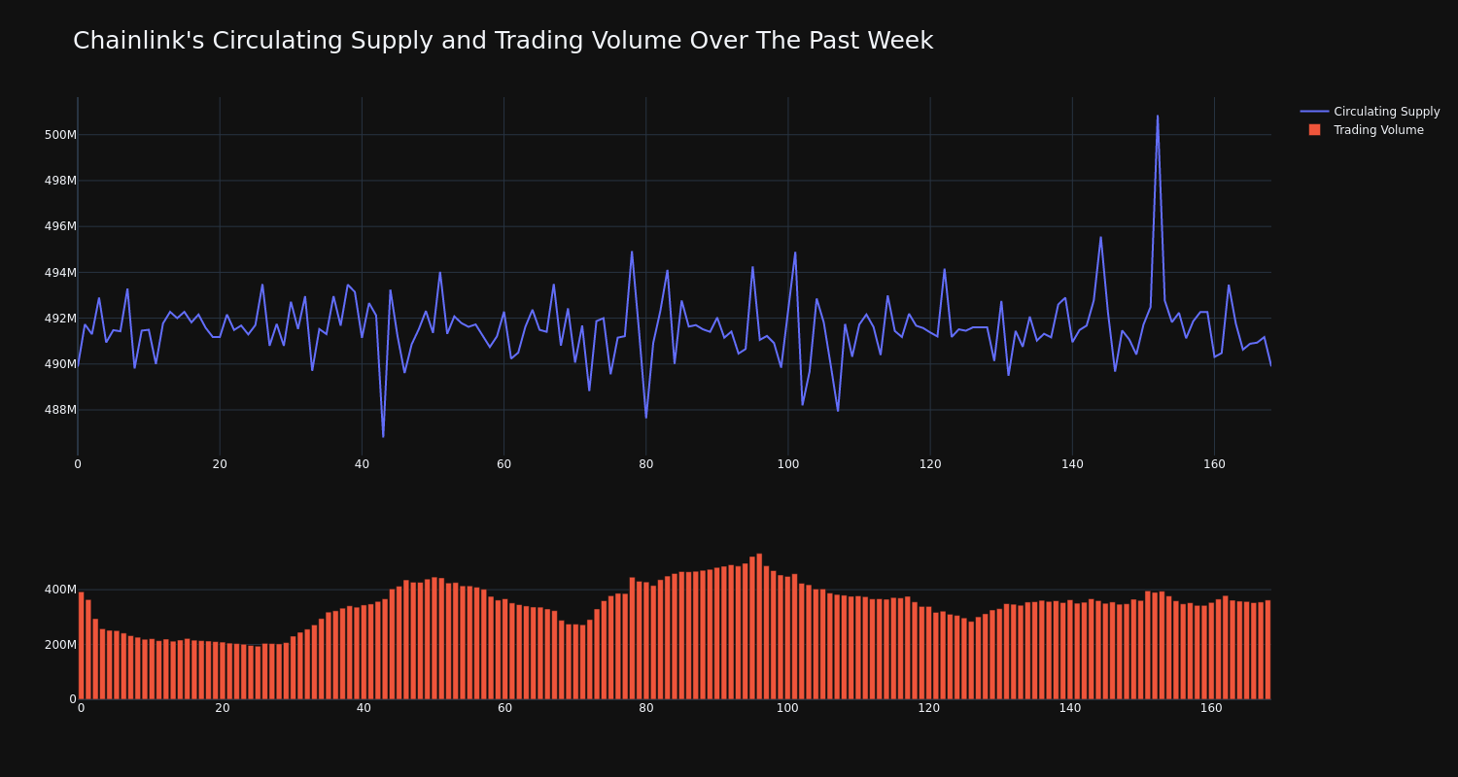Toggle the Circulating Supply legend entry
Image resolution: width=1458 pixels, height=777 pixels.
pos(1371,112)
